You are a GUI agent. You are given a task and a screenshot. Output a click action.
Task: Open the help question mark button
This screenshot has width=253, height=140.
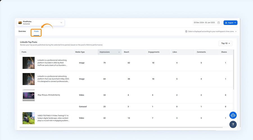coord(233,124)
